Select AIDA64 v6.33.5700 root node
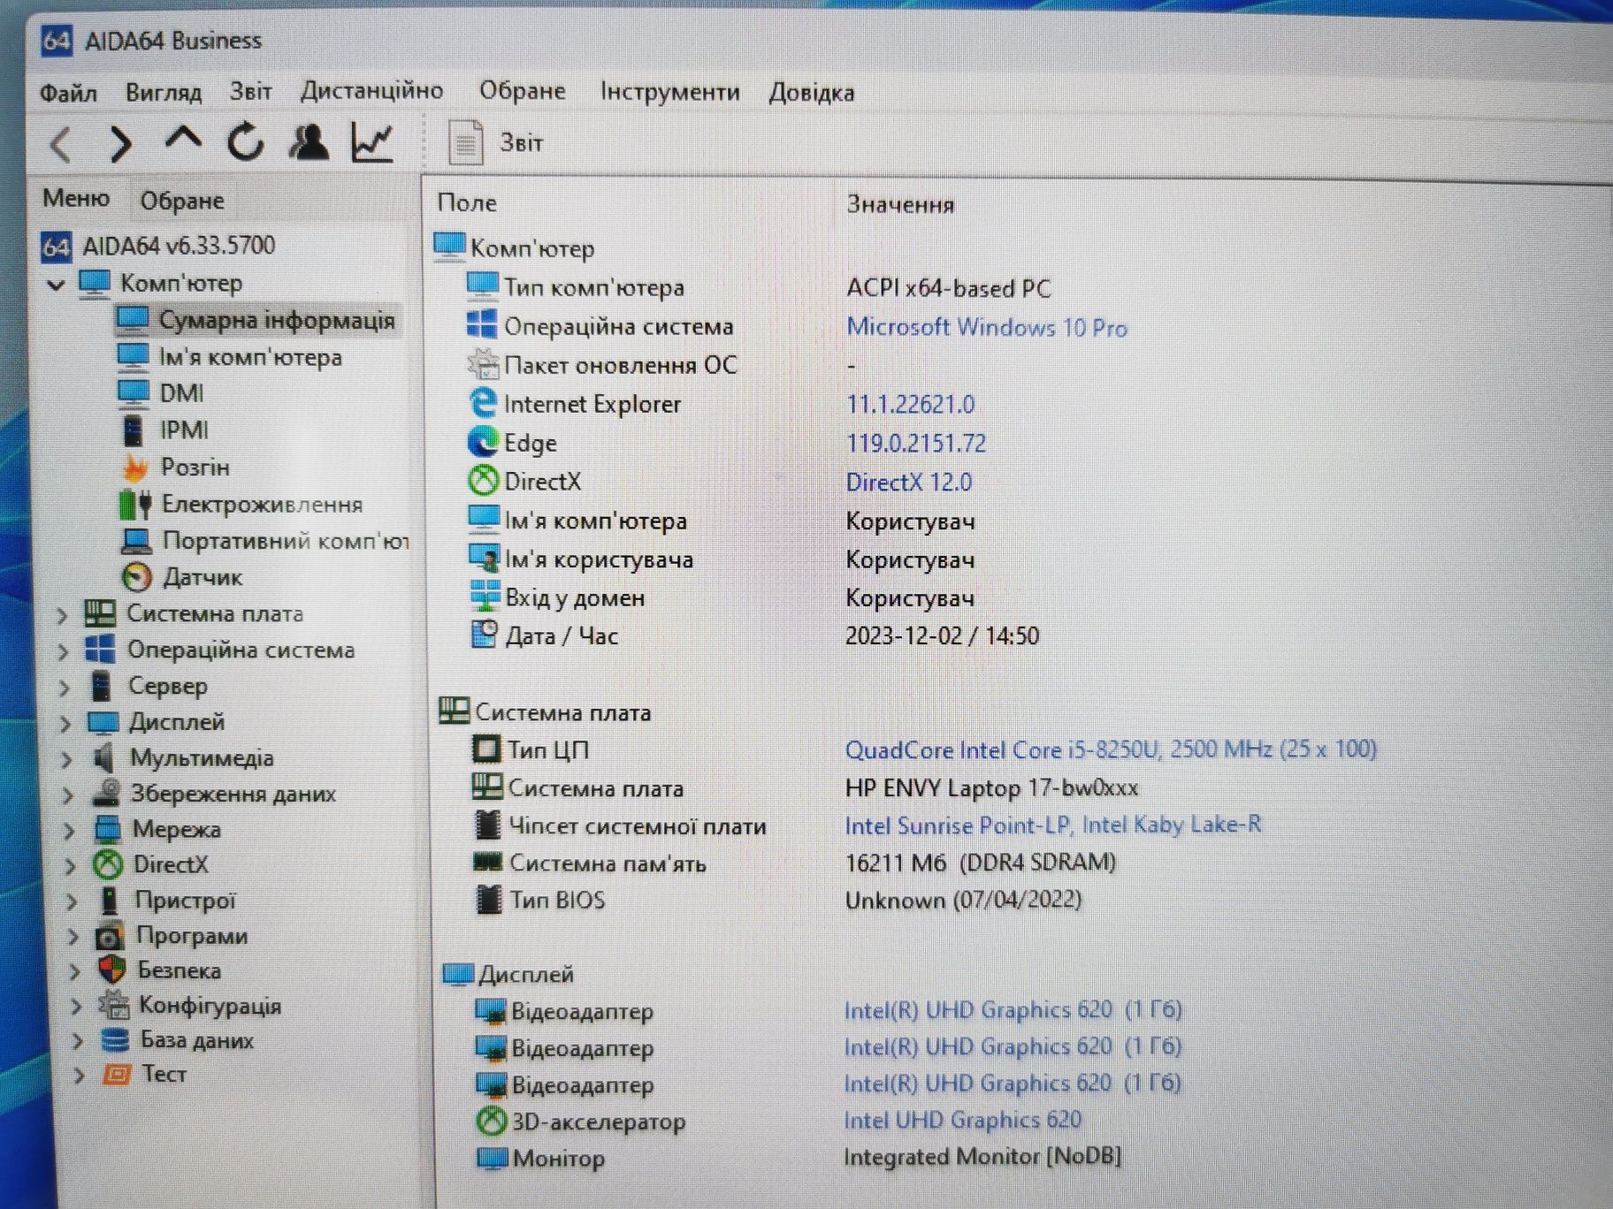Image resolution: width=1613 pixels, height=1209 pixels. tap(159, 245)
